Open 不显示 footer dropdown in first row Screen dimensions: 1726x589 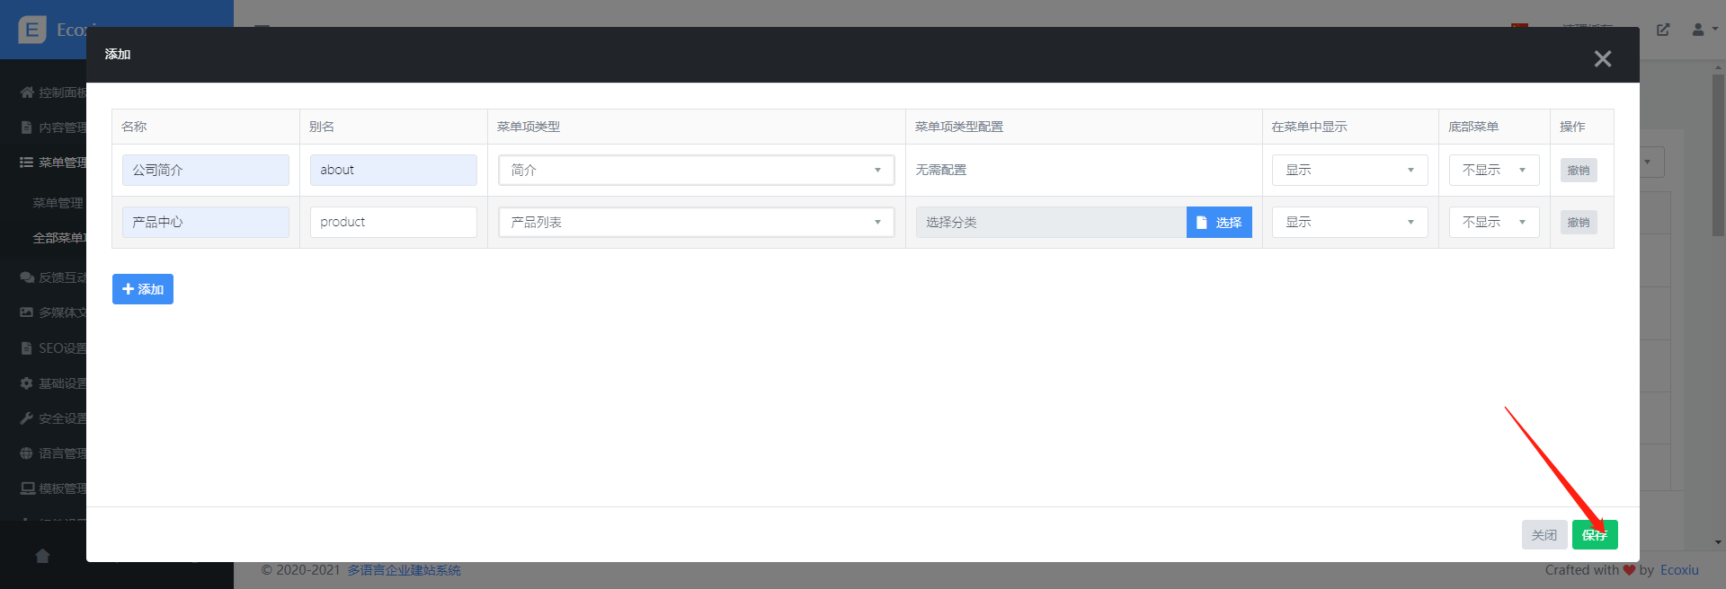click(1493, 171)
